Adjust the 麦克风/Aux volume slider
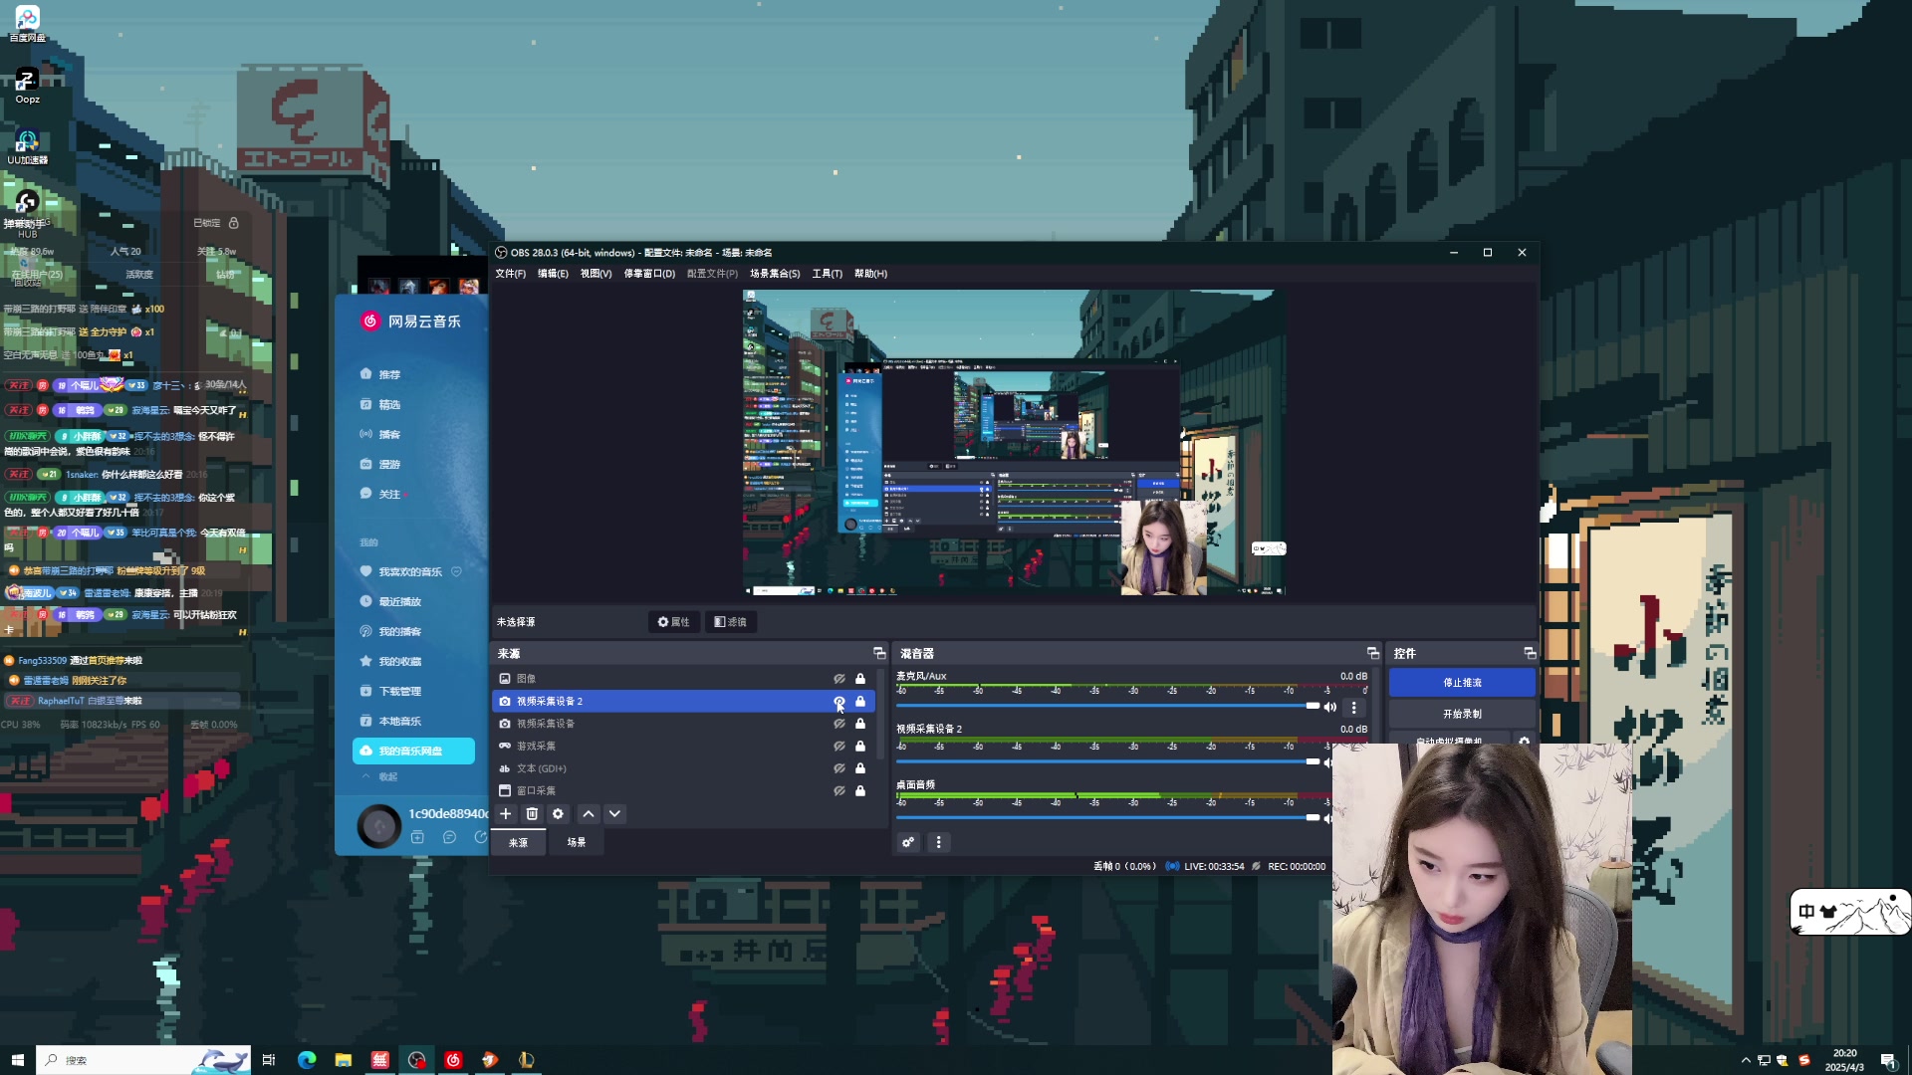The width and height of the screenshot is (1912, 1075). click(1107, 706)
